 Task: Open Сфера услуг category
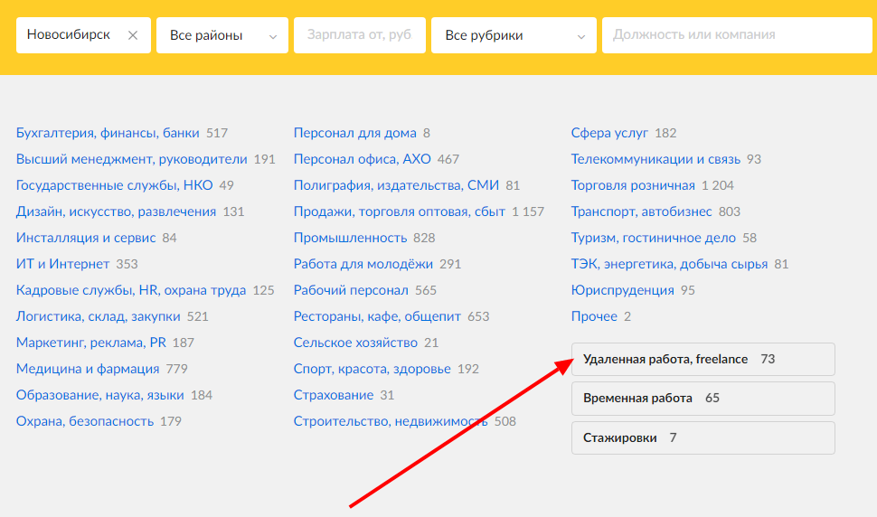[609, 133]
